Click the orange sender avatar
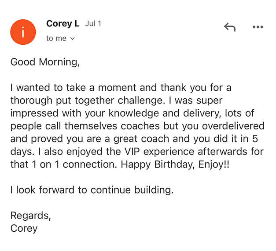The image size is (276, 251). [x=22, y=32]
